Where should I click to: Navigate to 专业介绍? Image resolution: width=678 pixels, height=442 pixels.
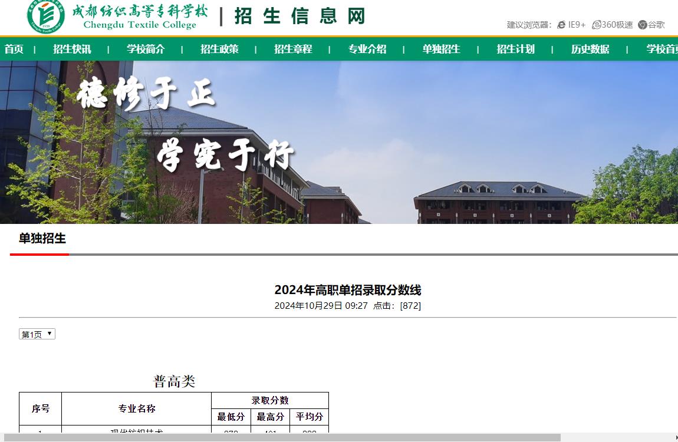(367, 49)
